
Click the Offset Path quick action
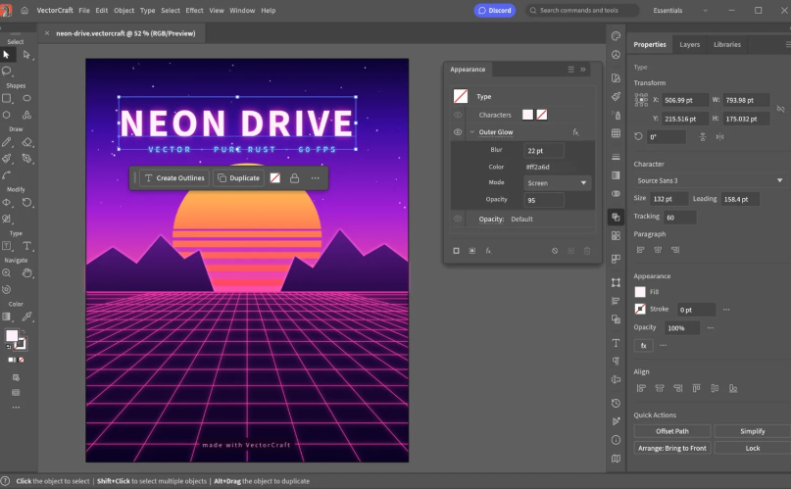[x=672, y=431]
